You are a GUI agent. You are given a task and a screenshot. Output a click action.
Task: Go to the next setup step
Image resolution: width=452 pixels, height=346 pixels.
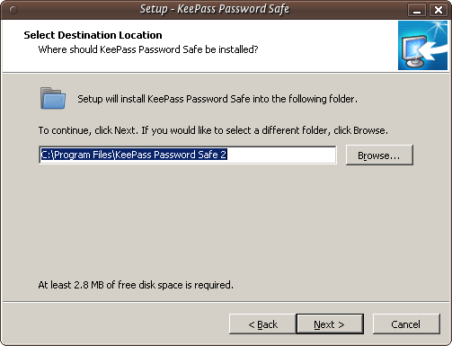[x=330, y=324]
